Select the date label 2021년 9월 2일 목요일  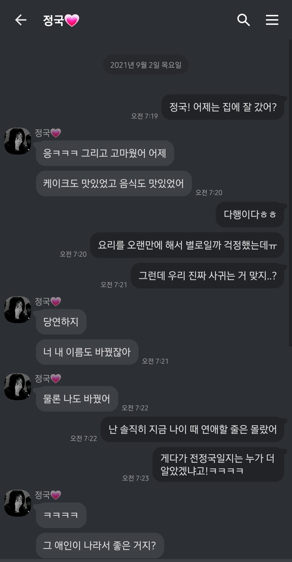click(x=146, y=65)
